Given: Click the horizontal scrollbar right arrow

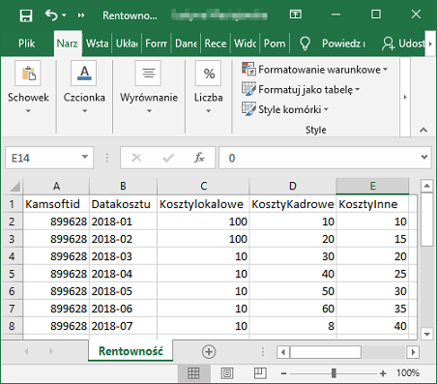Looking at the screenshot, I should (413, 352).
